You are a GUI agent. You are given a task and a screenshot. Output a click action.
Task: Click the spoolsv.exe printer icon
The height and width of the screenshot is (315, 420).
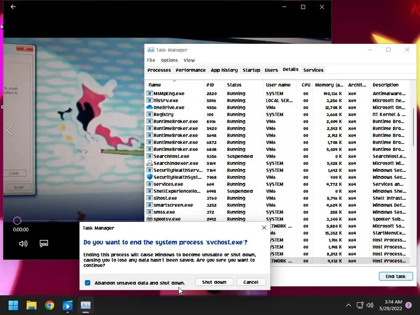pyautogui.click(x=149, y=219)
